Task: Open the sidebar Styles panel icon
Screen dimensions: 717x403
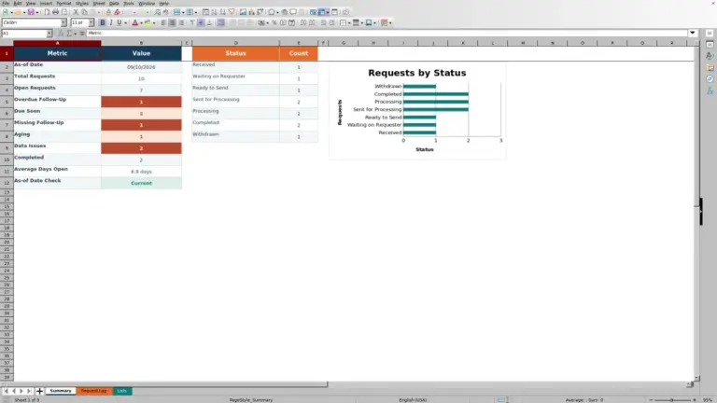Action: [710, 56]
